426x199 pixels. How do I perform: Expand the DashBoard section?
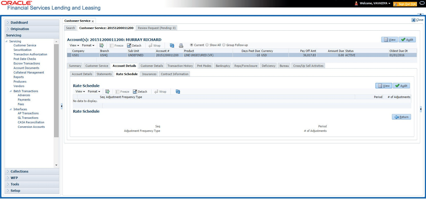[x=32, y=22]
